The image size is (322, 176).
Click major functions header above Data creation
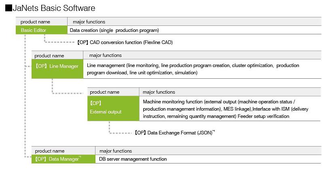(x=89, y=22)
